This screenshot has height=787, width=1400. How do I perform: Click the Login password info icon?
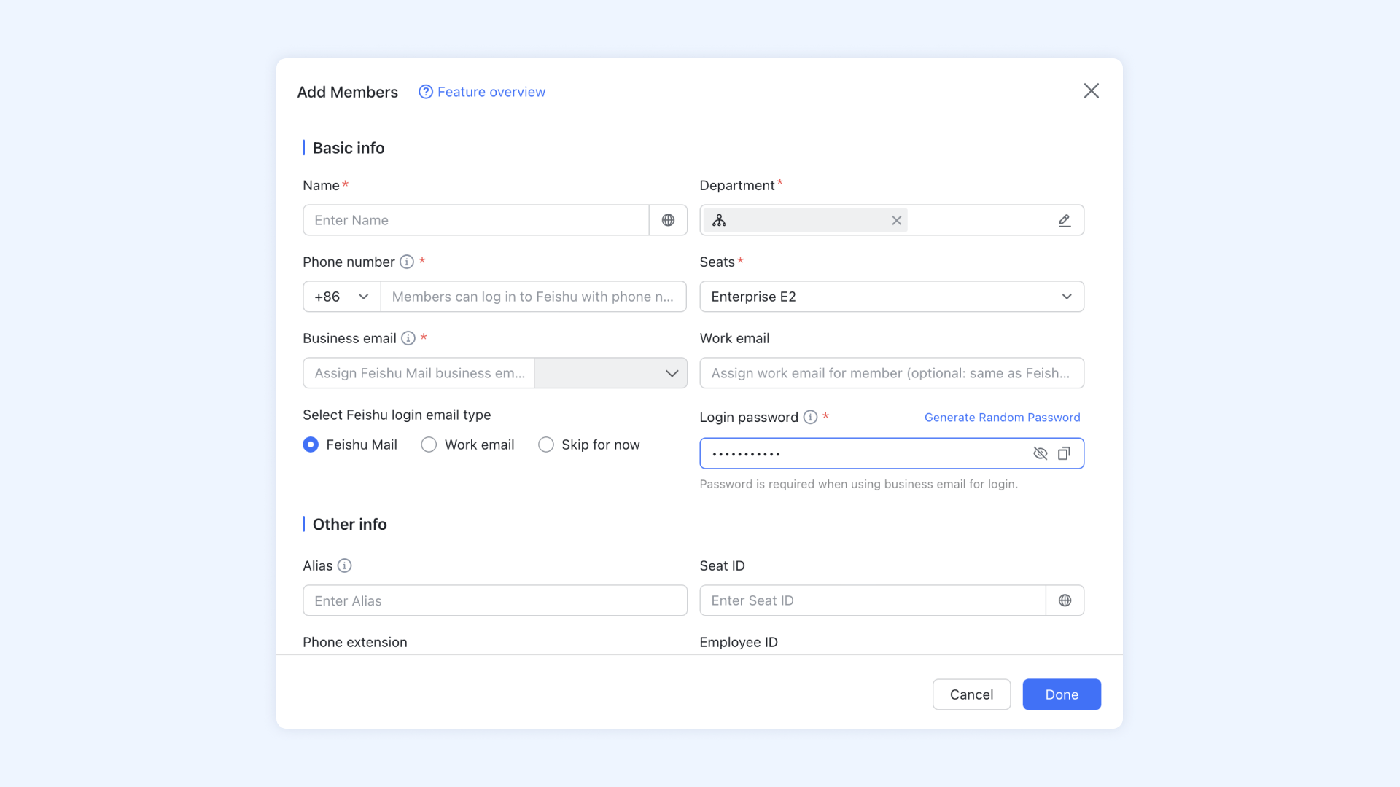[x=810, y=417]
